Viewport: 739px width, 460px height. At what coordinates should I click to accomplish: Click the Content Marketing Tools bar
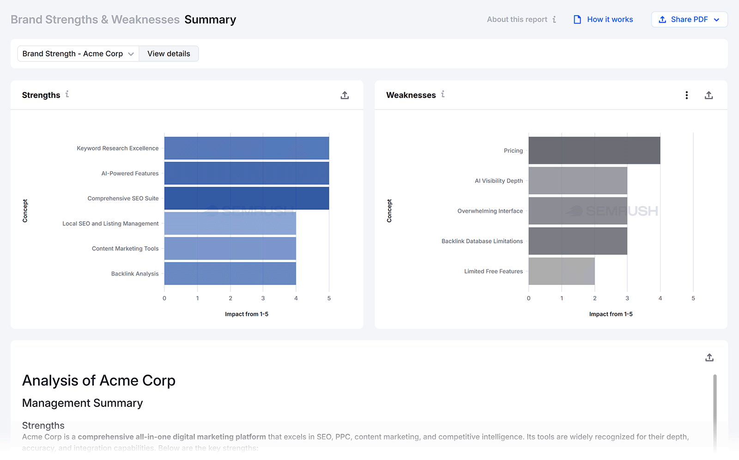230,248
